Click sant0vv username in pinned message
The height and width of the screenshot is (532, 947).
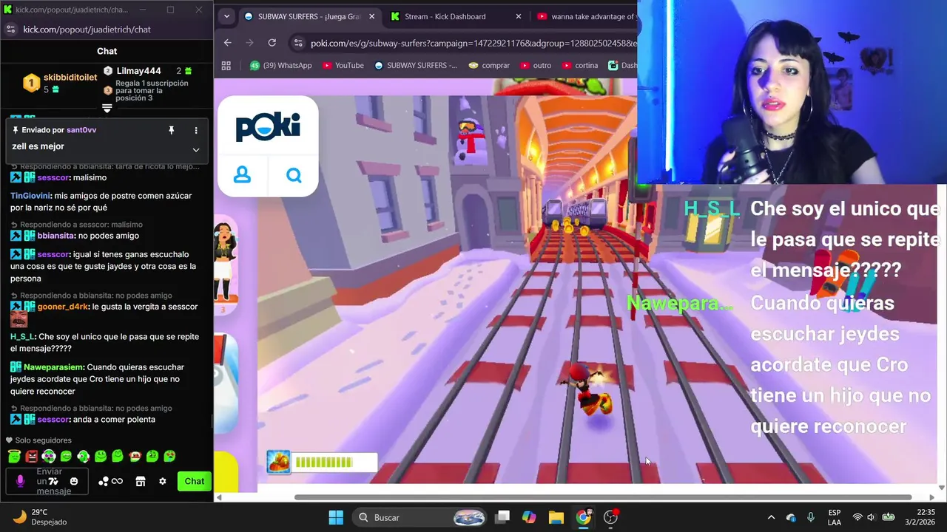(x=81, y=130)
